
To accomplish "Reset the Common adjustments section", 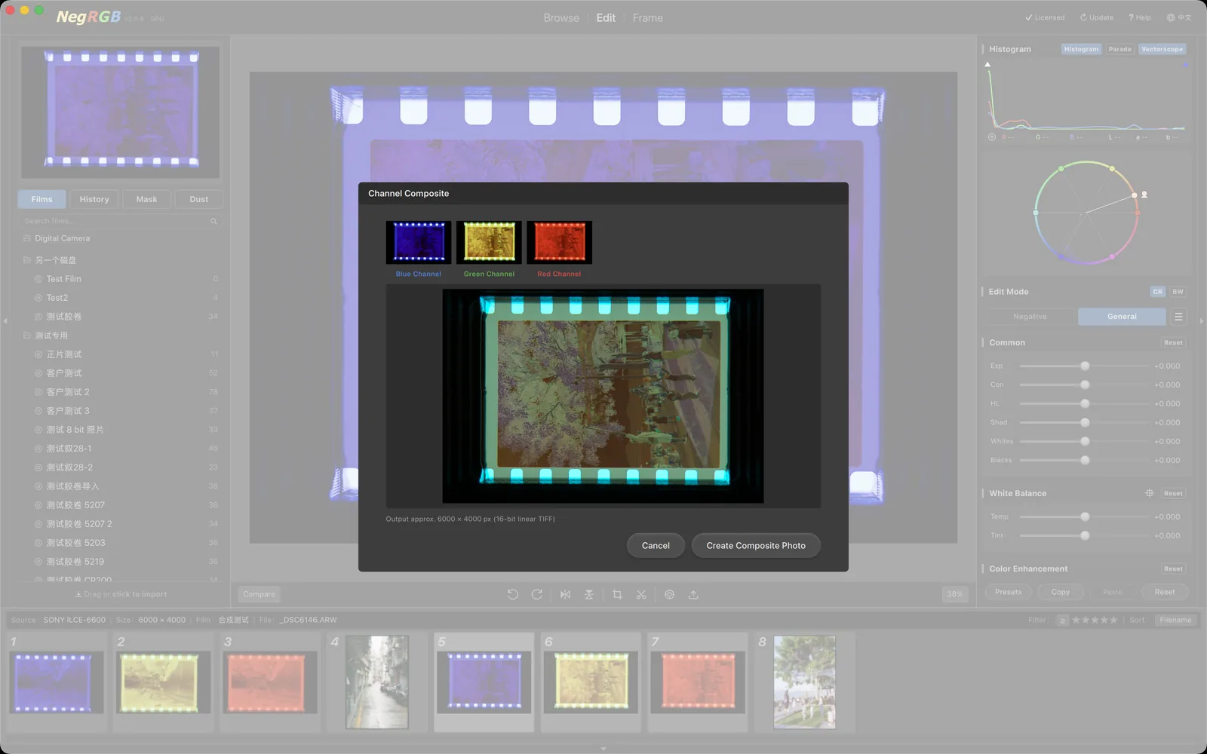I will [1173, 342].
